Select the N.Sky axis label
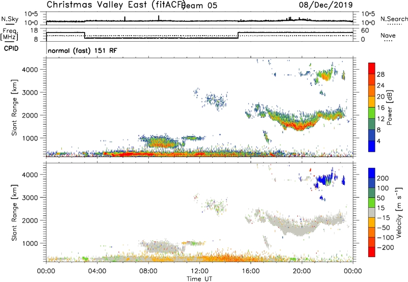 click(x=10, y=19)
